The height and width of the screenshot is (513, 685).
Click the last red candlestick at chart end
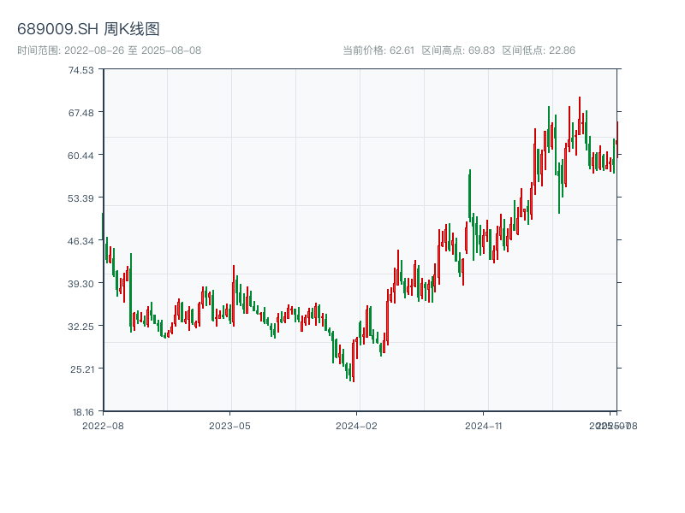pyautogui.click(x=617, y=138)
